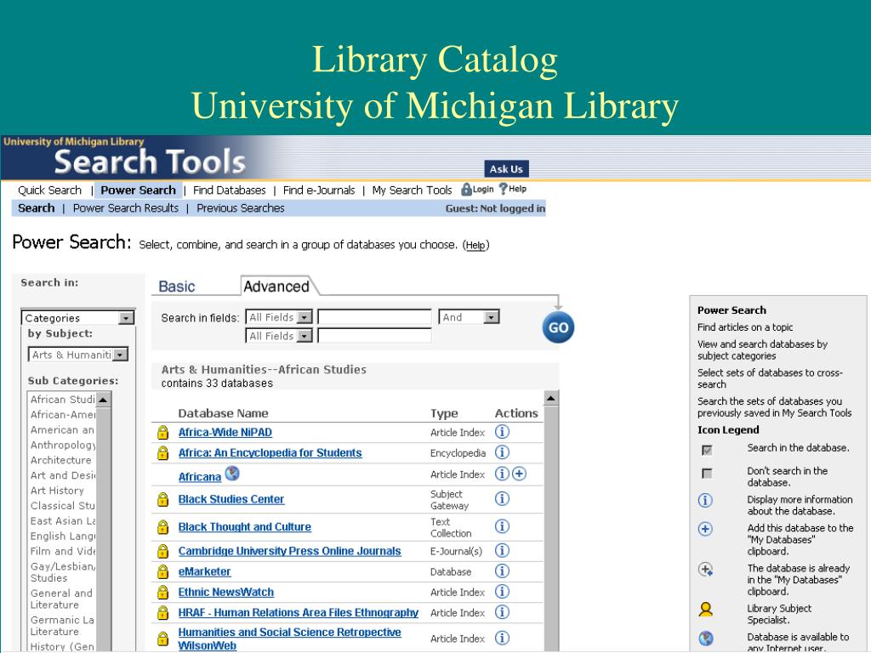Open the Black Thought and Culture link
The width and height of the screenshot is (871, 653).
tap(244, 526)
